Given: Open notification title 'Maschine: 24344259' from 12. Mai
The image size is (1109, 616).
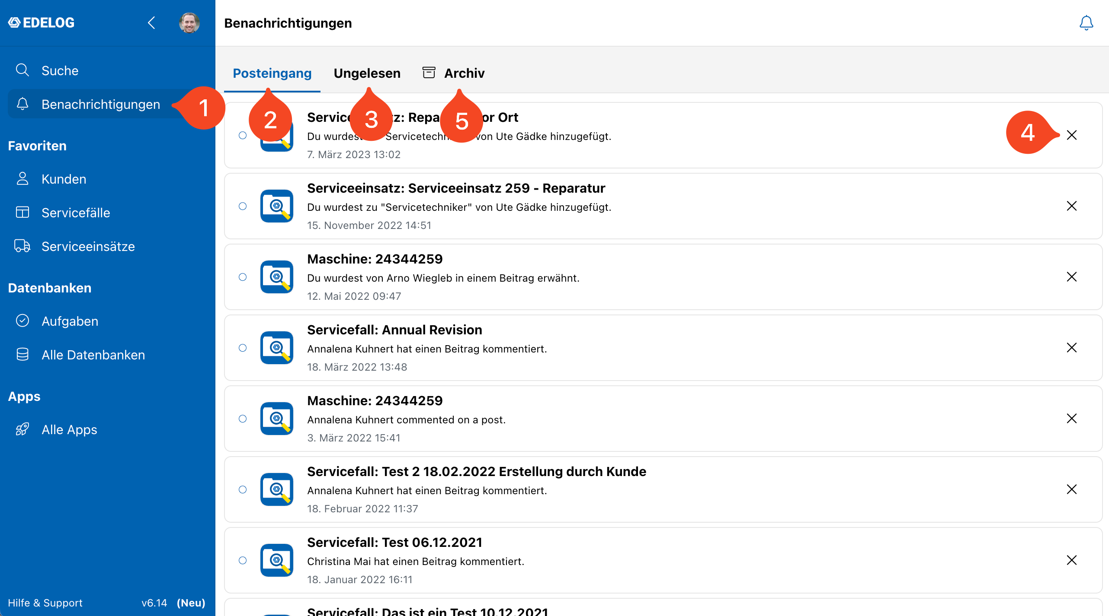Looking at the screenshot, I should coord(375,259).
